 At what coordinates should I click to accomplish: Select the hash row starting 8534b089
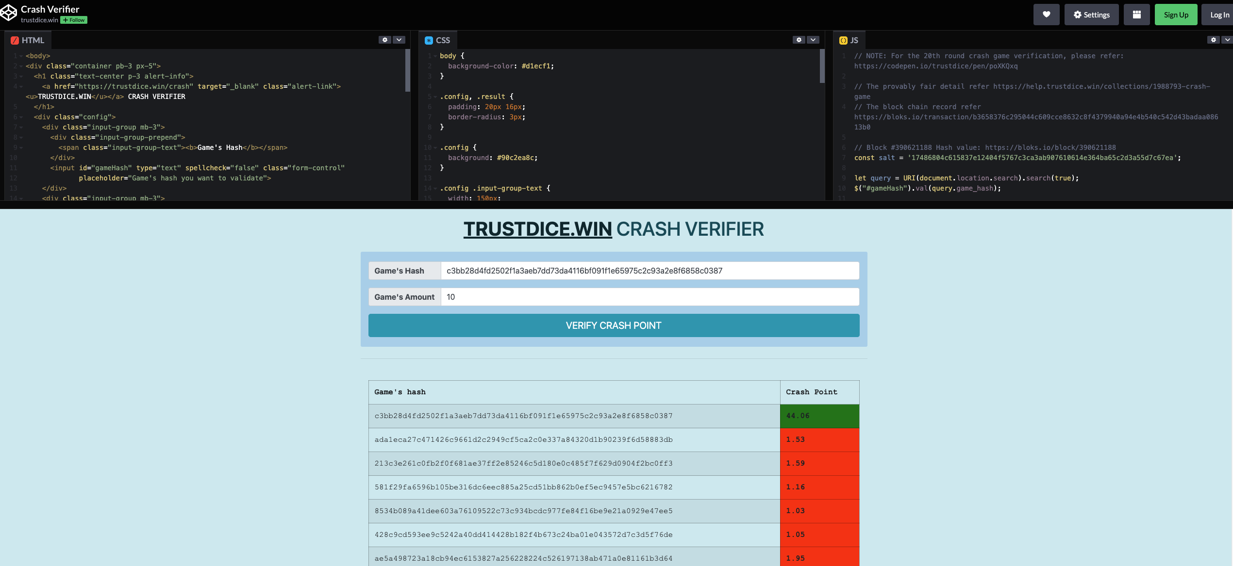pos(574,511)
